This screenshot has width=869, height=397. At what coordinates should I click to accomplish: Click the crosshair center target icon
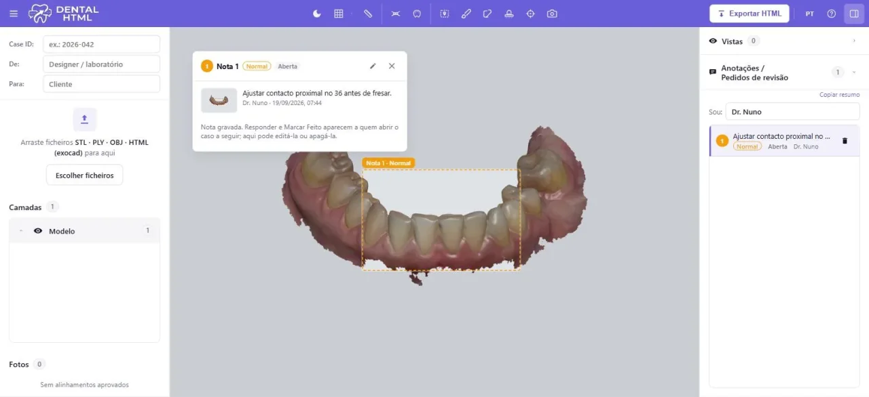(531, 14)
